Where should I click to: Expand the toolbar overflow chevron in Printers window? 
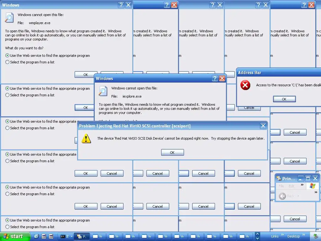click(316, 192)
